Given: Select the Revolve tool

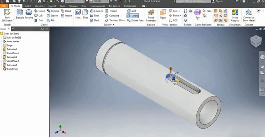Looking at the screenshot, I should pyautogui.click(x=29, y=14).
